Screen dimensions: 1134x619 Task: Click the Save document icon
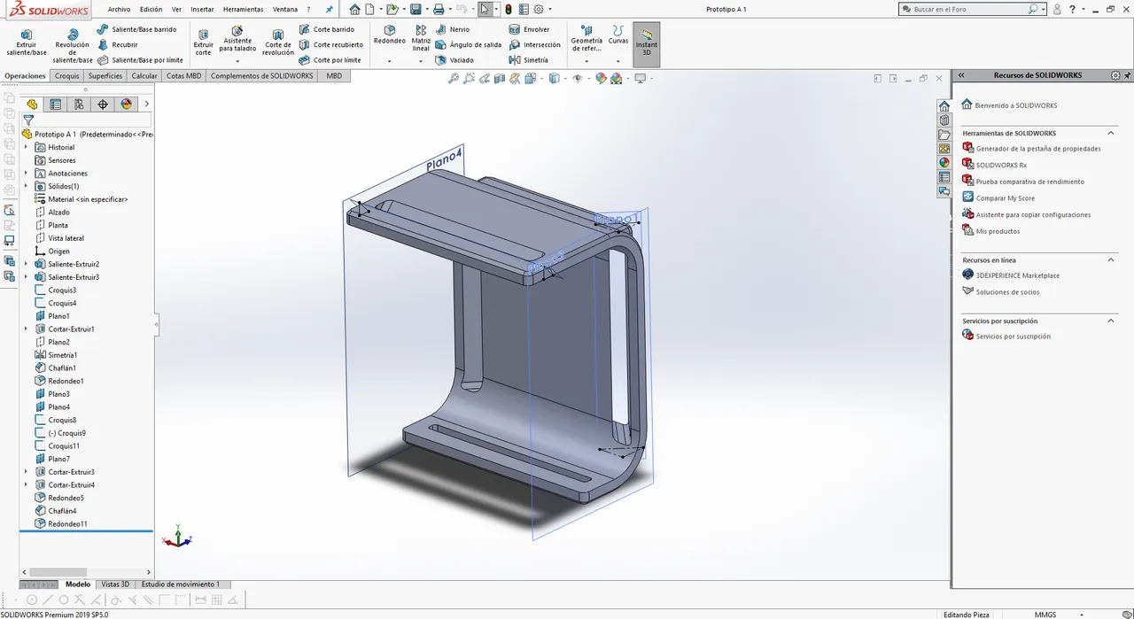tap(416, 9)
